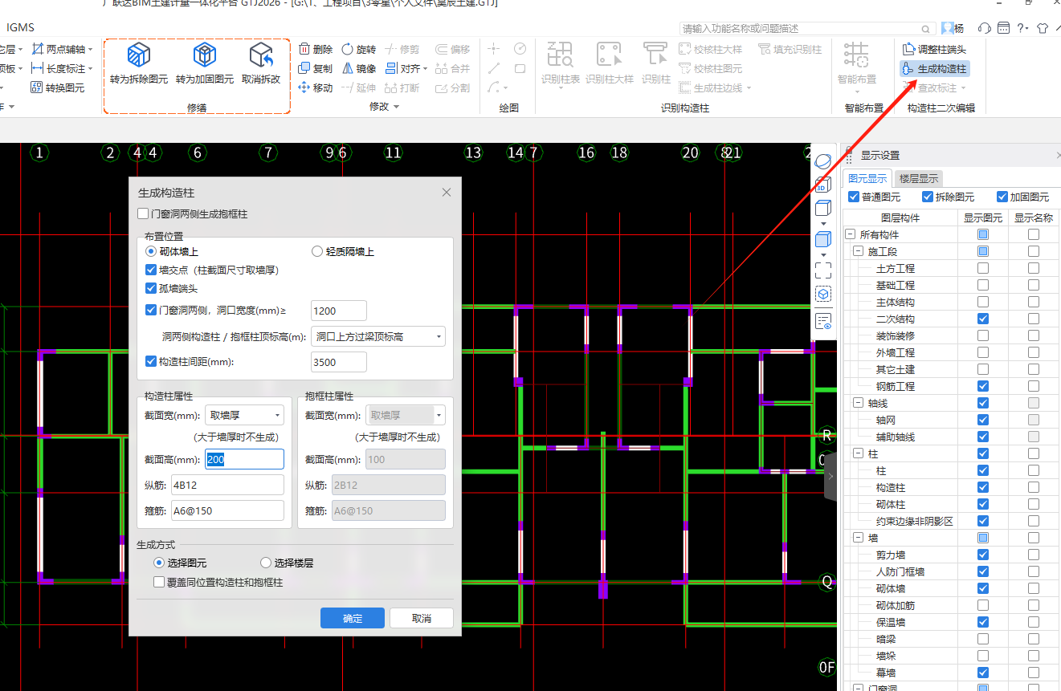Viewport: 1061px width, 691px height.
Task: Toggle 二次结构 显示图元 checkbox
Action: [983, 319]
